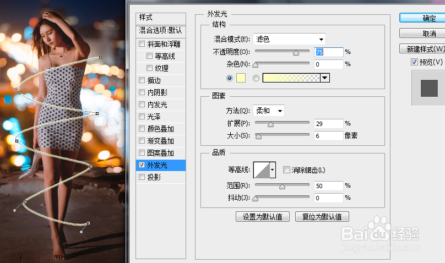Enable the 图案叠加 checkbox
The image size is (445, 263).
(142, 153)
